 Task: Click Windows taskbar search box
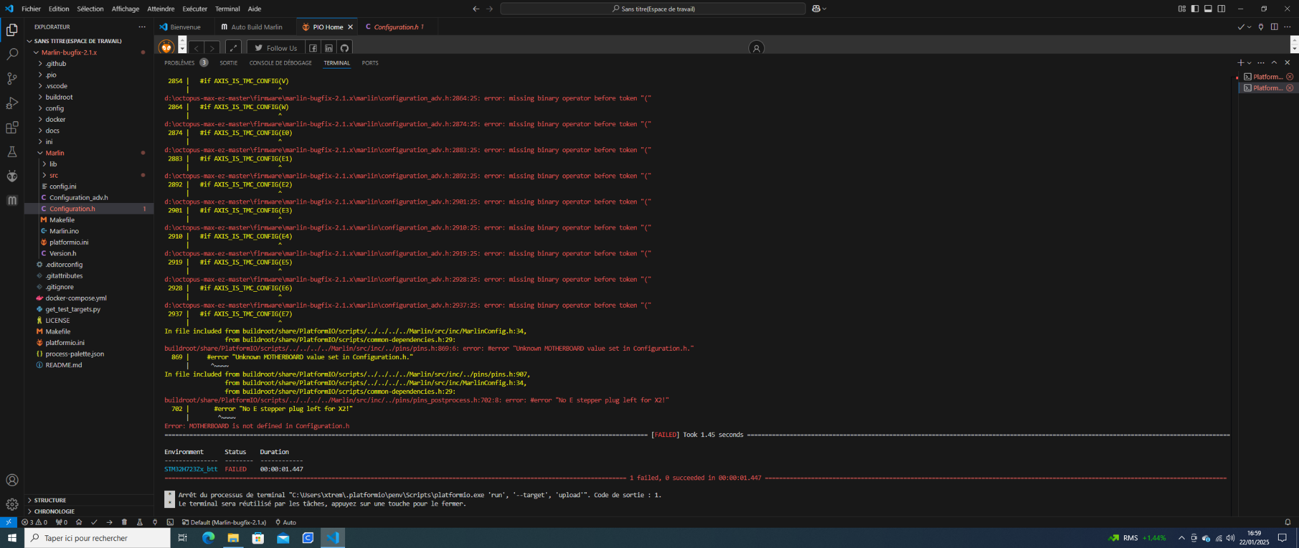(98, 538)
